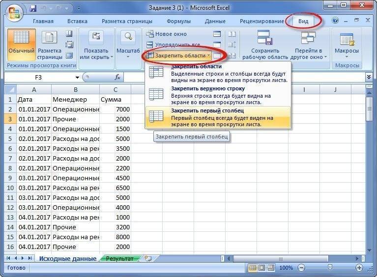Open Макросы dropdown button
Viewport: 377px width, 277px height.
coord(347,44)
